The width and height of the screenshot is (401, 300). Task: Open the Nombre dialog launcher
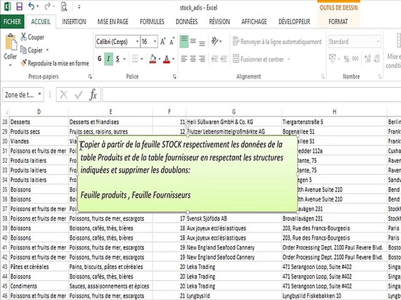[380, 77]
